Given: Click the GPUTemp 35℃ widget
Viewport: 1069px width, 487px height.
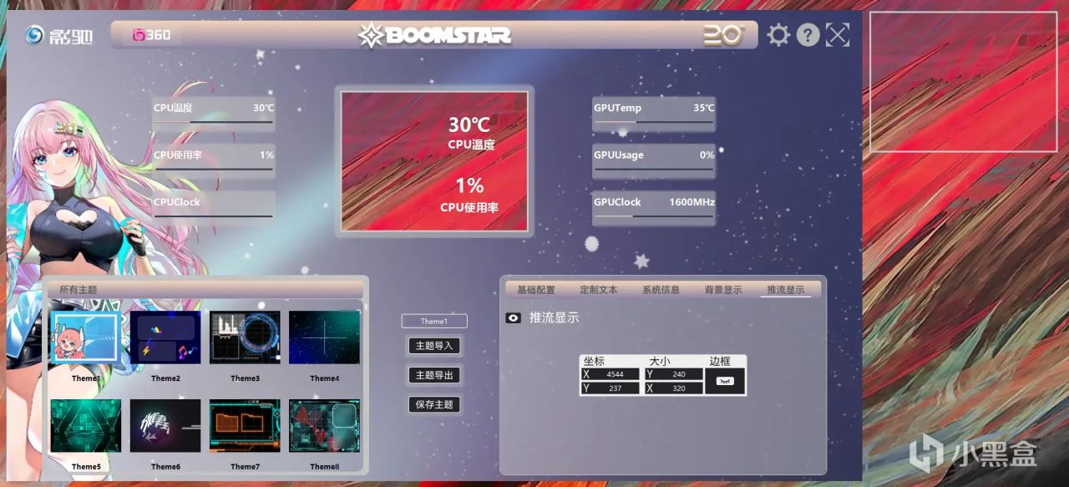Looking at the screenshot, I should coord(654,114).
